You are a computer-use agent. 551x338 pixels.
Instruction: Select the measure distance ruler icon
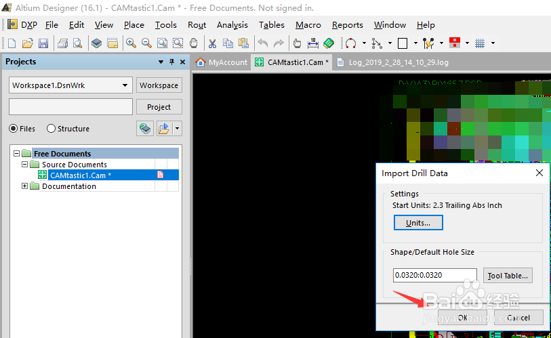tap(312, 43)
